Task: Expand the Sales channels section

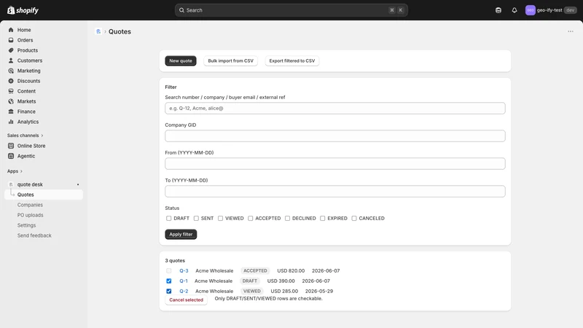Action: point(26,136)
